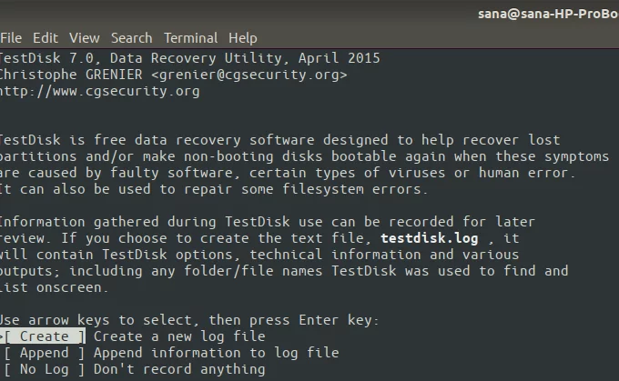Open the Search menu
The width and height of the screenshot is (619, 381).
pos(131,38)
